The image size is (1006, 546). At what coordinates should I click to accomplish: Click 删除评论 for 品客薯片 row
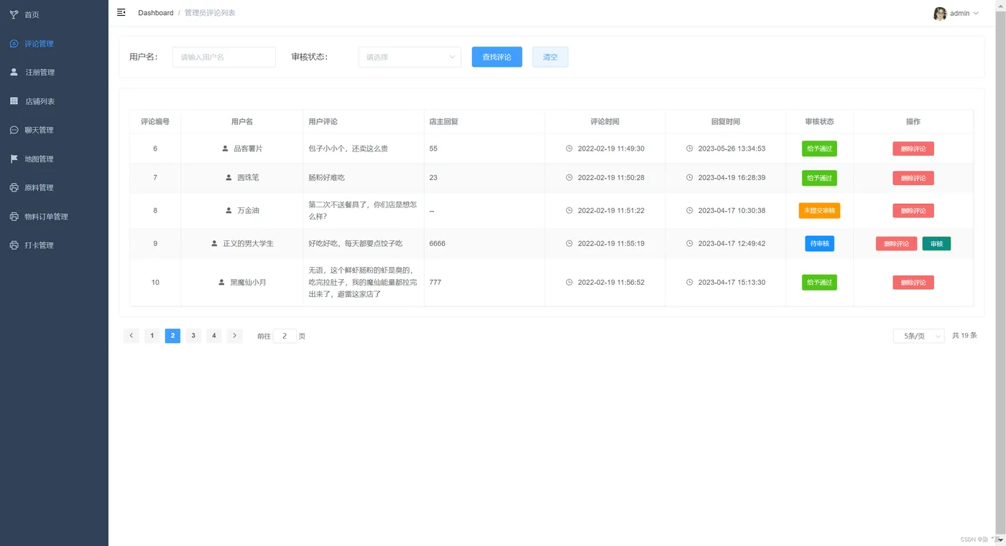tap(913, 149)
